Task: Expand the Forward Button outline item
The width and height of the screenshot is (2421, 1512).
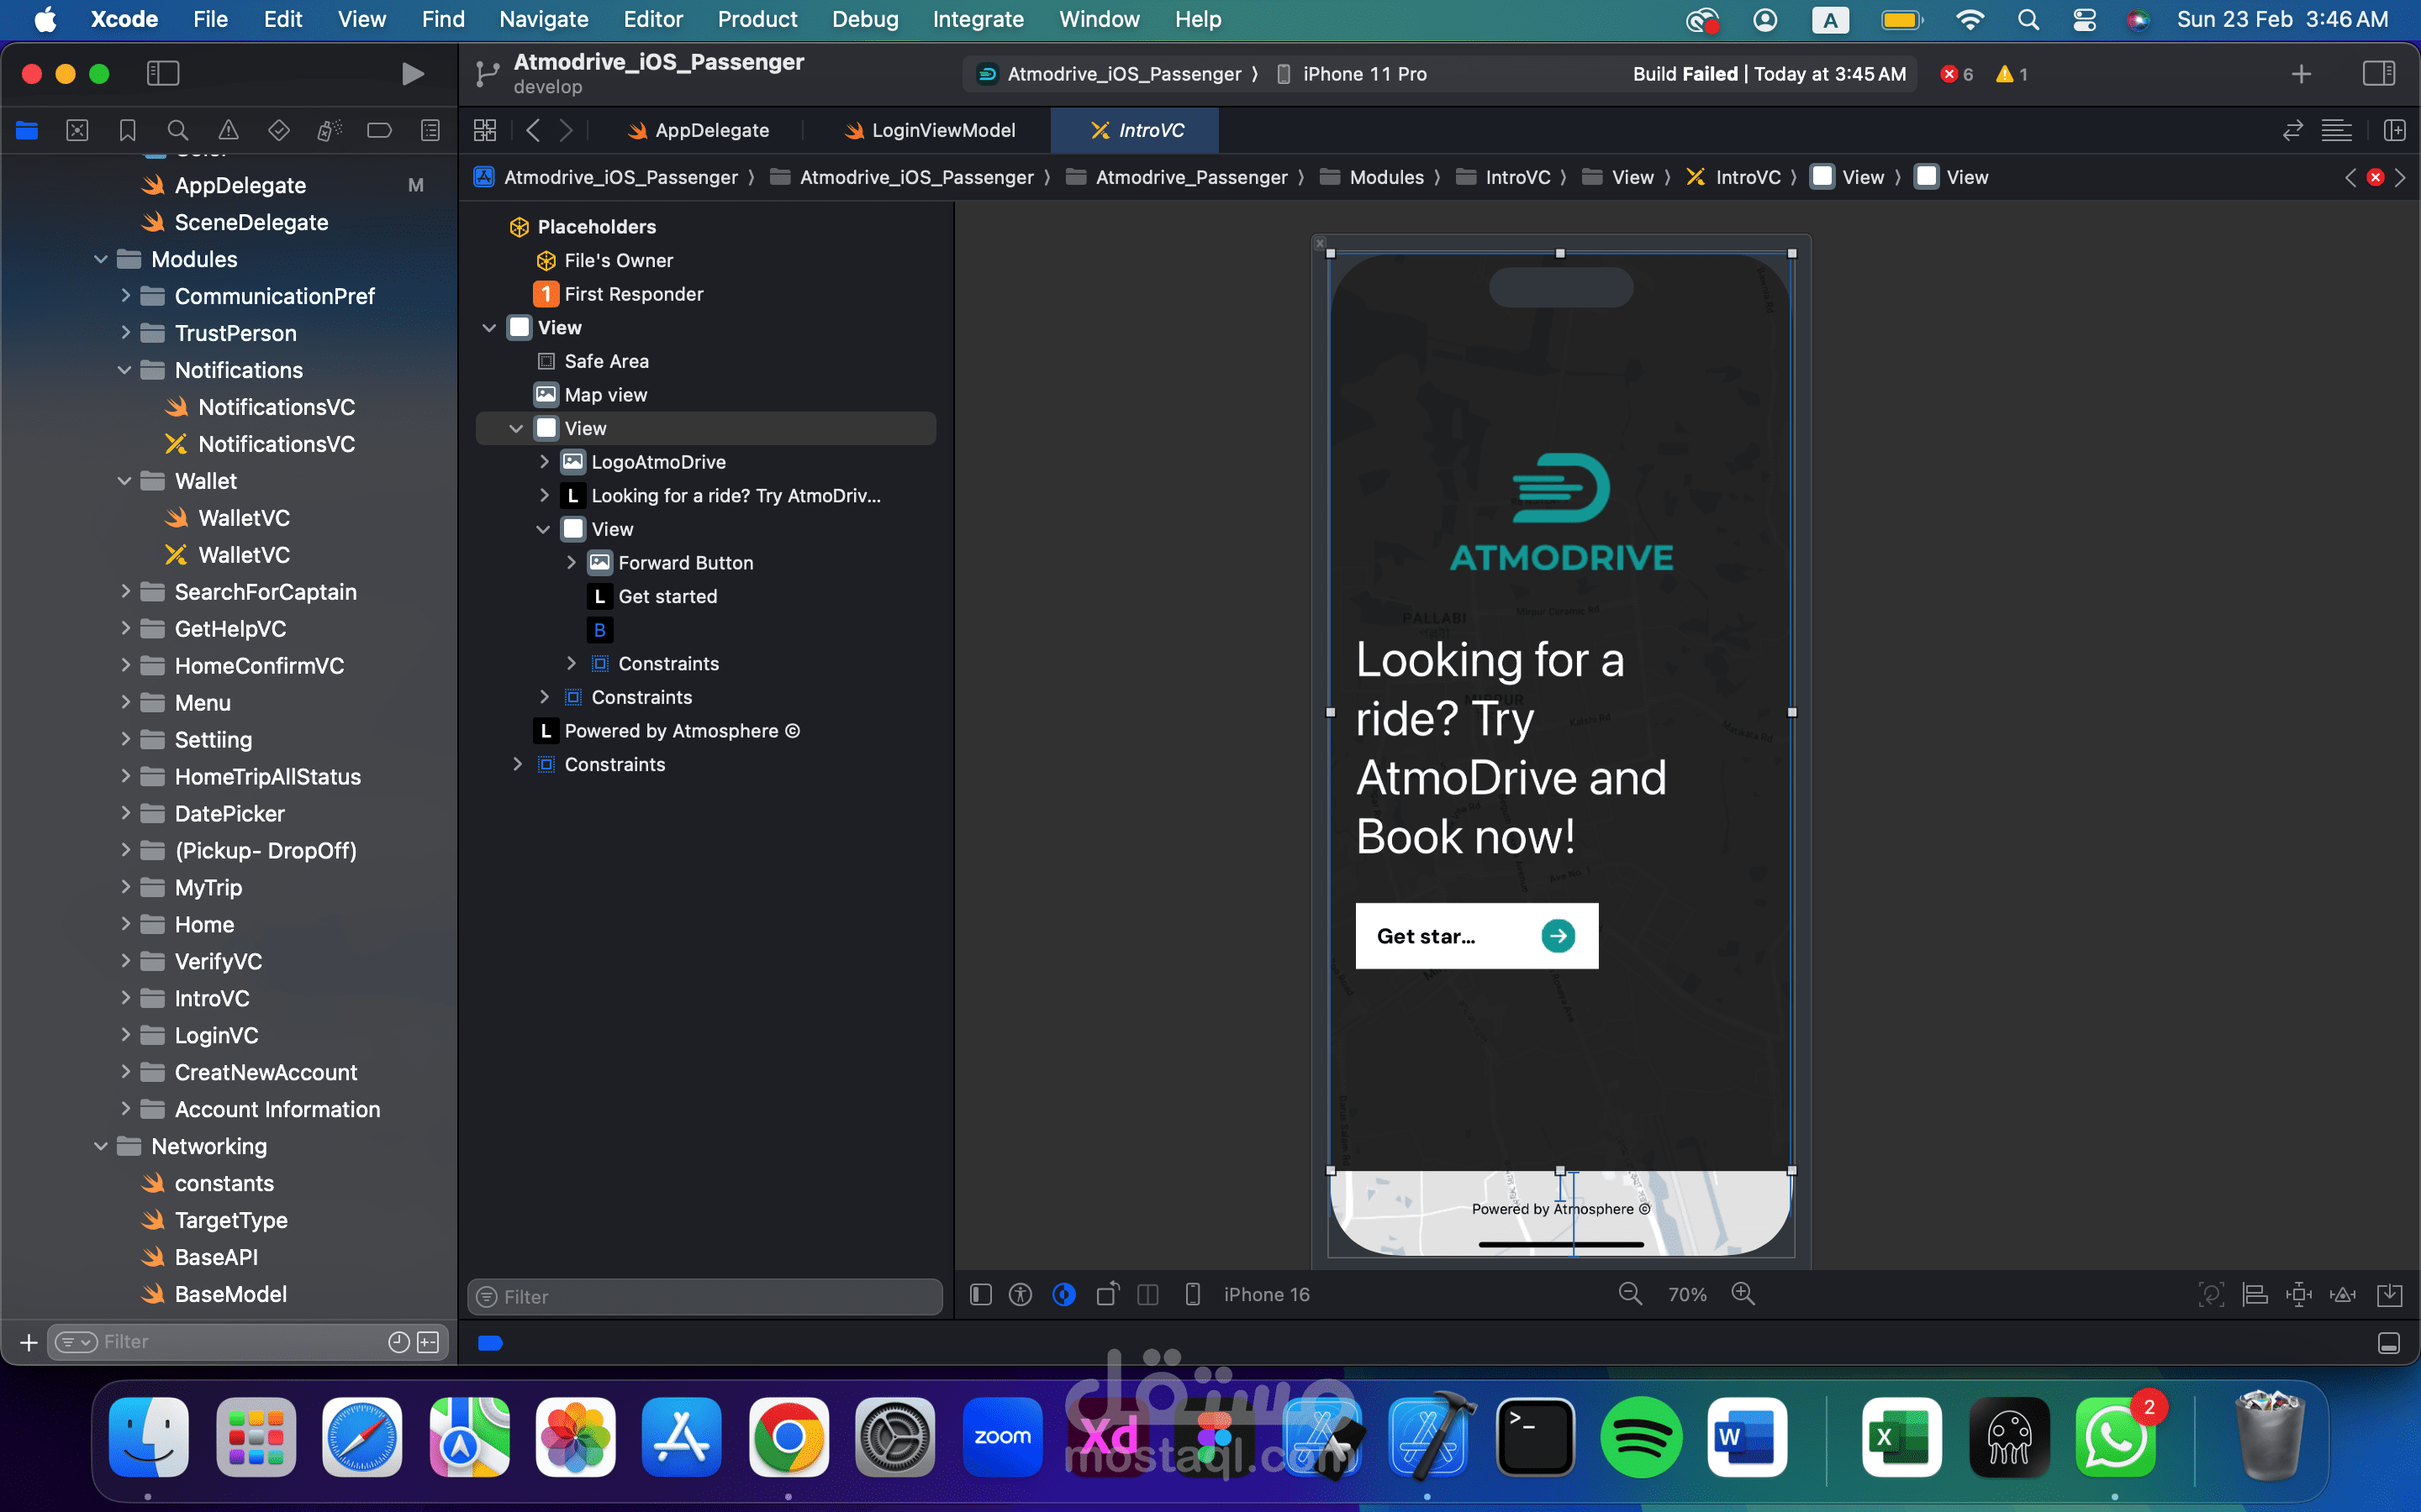Action: [x=572, y=563]
